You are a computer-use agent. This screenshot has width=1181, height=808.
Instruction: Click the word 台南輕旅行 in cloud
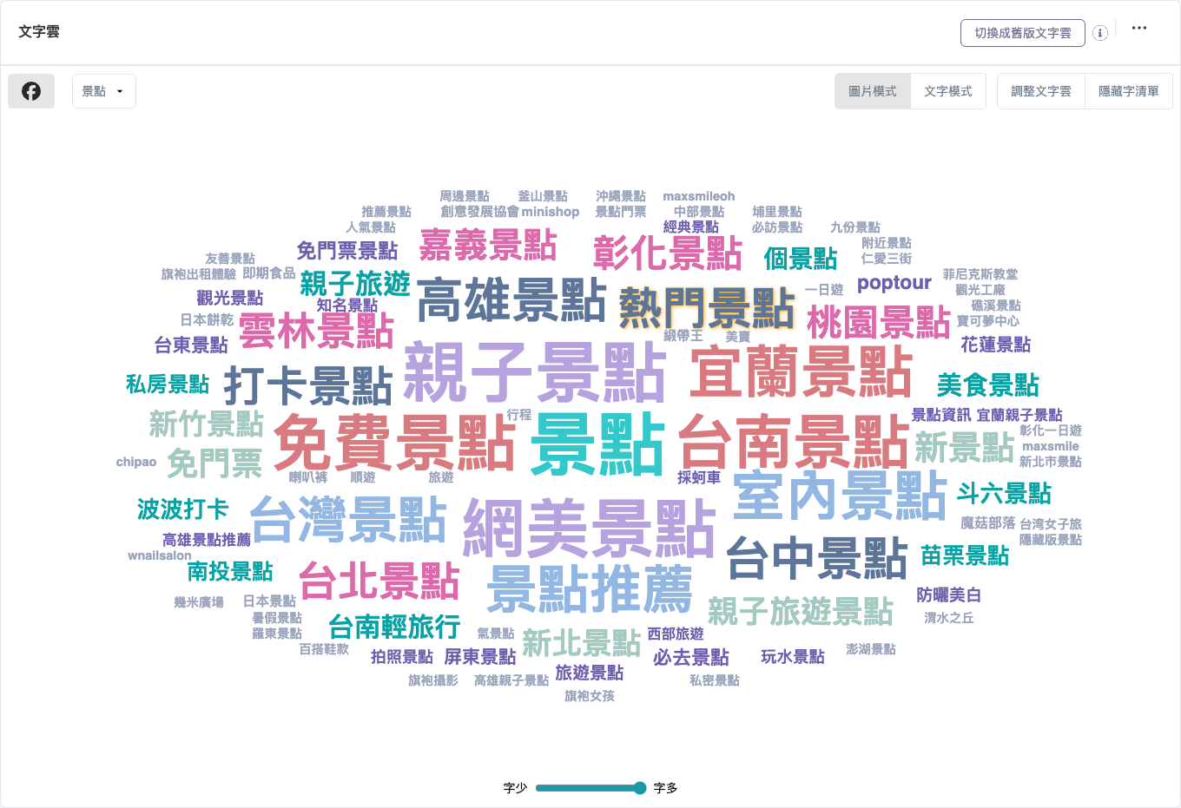(394, 627)
